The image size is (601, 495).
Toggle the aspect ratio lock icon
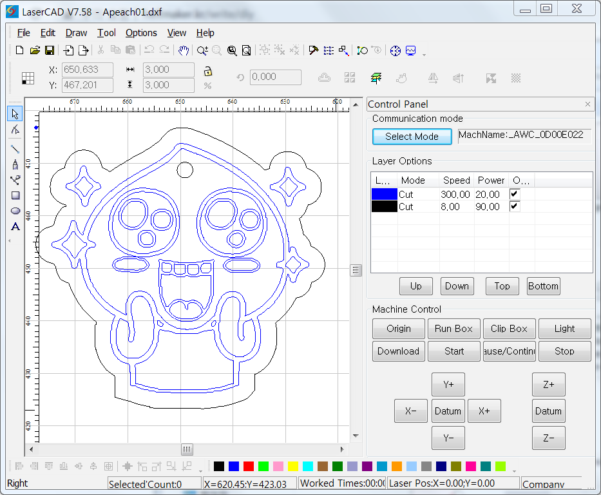pos(208,72)
